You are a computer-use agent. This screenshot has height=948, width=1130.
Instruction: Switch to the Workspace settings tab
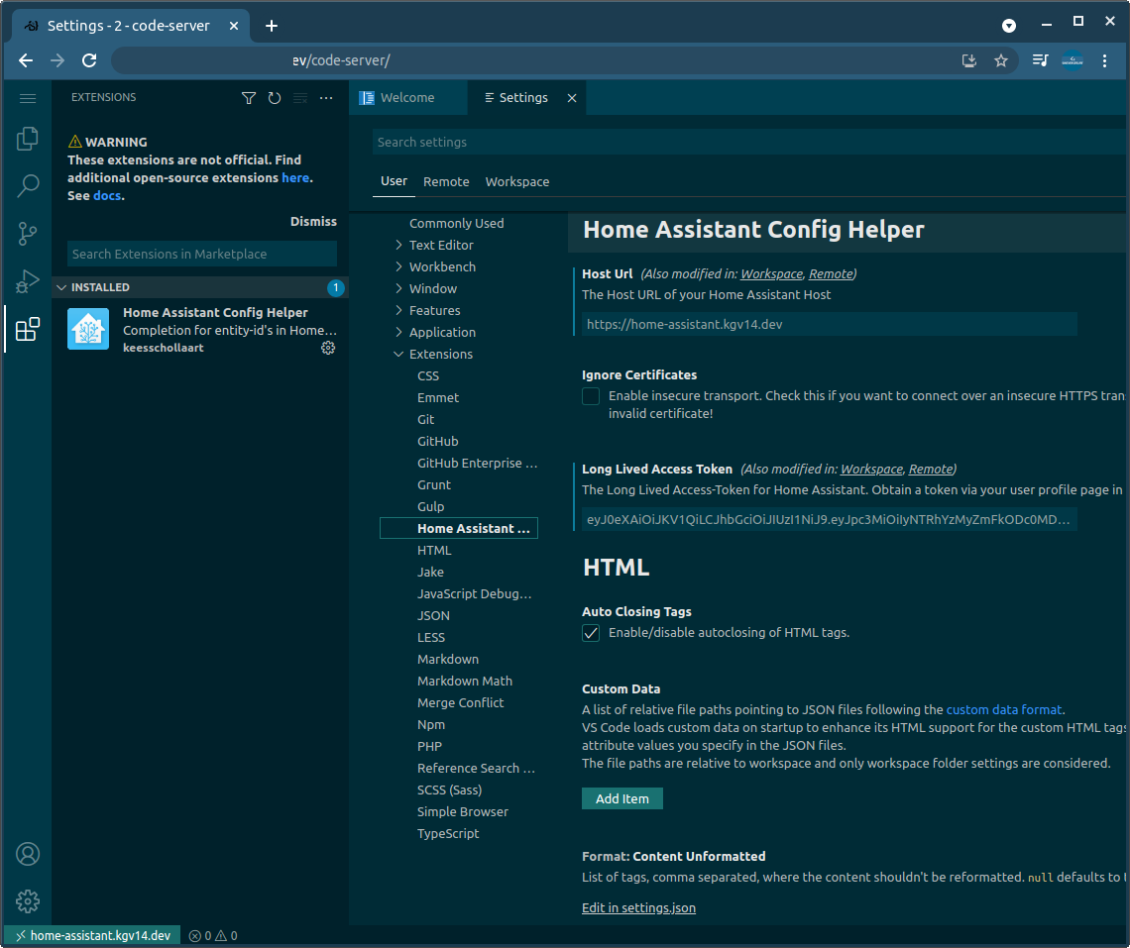pos(516,181)
